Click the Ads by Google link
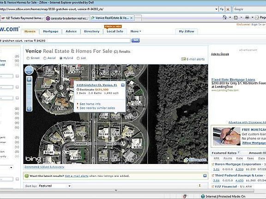Image resolution: width=266 pixels, height=199 pixels. (x=220, y=54)
